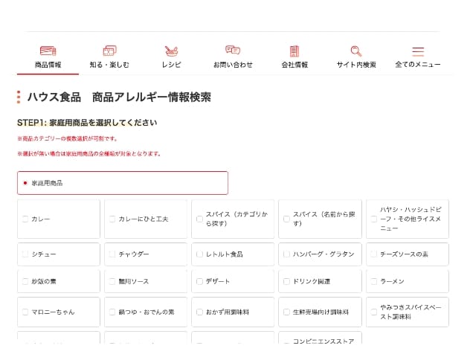This screenshot has height=363, width=473.
Task: Check the カレーにひと工夫 checkbox
Action: (x=112, y=219)
